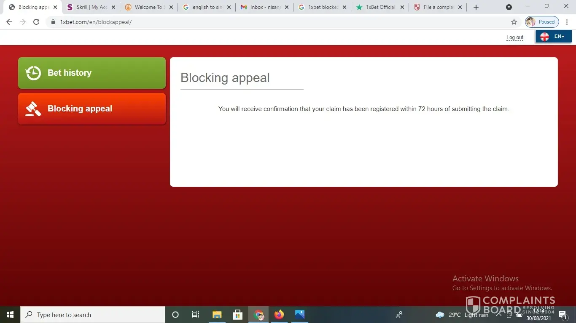The height and width of the screenshot is (323, 576).
Task: Open the Windows Start menu
Action: 10,315
